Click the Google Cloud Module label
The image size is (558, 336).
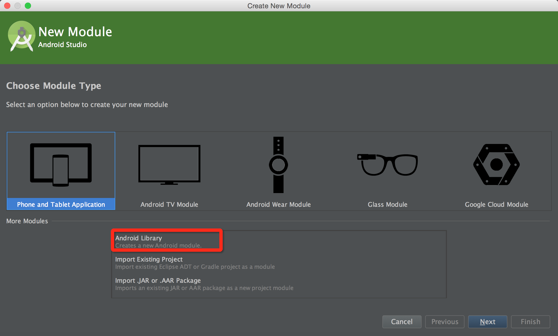[x=497, y=204]
